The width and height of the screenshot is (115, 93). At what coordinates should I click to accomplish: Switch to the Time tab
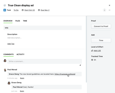click(x=25, y=21)
